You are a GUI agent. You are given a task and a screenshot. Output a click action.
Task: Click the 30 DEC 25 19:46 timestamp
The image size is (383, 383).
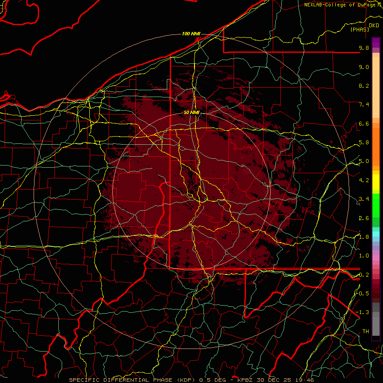(286, 380)
